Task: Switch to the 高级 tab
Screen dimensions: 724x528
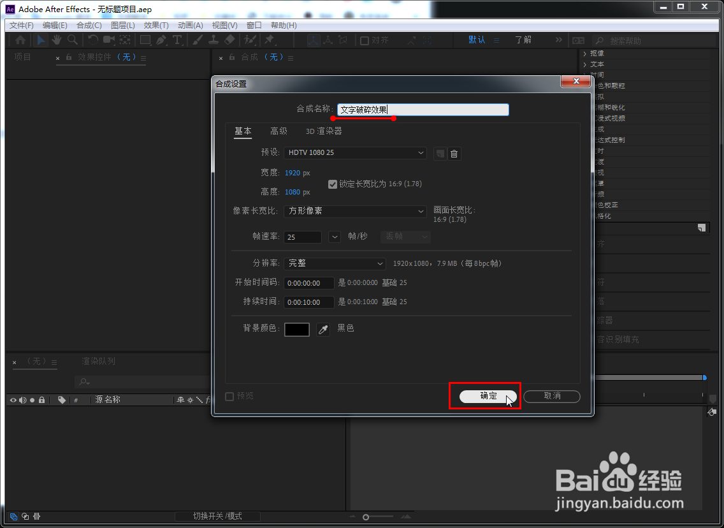Action: coord(278,131)
